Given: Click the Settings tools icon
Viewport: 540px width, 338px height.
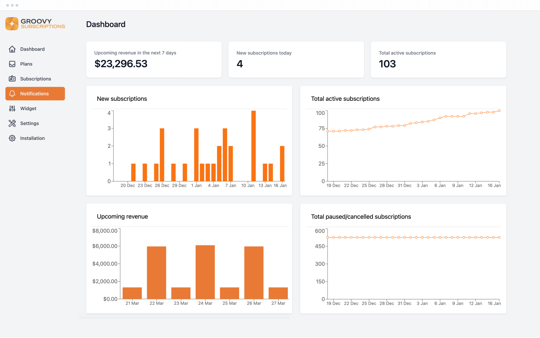Looking at the screenshot, I should (12, 123).
